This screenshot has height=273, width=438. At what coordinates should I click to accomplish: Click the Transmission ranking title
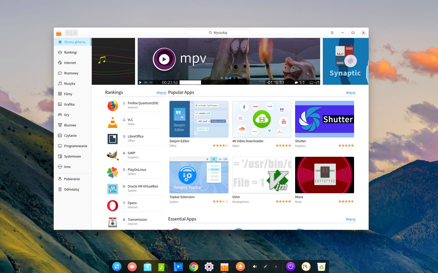point(137,220)
